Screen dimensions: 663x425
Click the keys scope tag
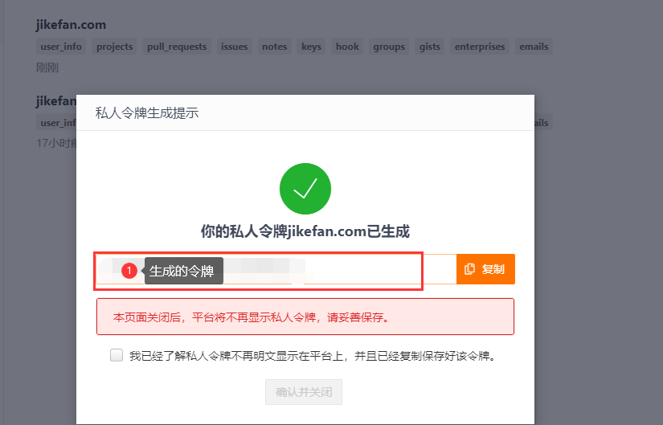(311, 47)
